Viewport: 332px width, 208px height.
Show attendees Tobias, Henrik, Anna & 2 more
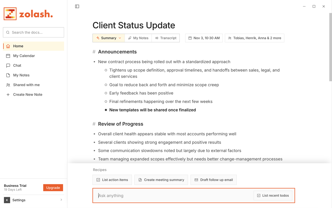point(254,38)
